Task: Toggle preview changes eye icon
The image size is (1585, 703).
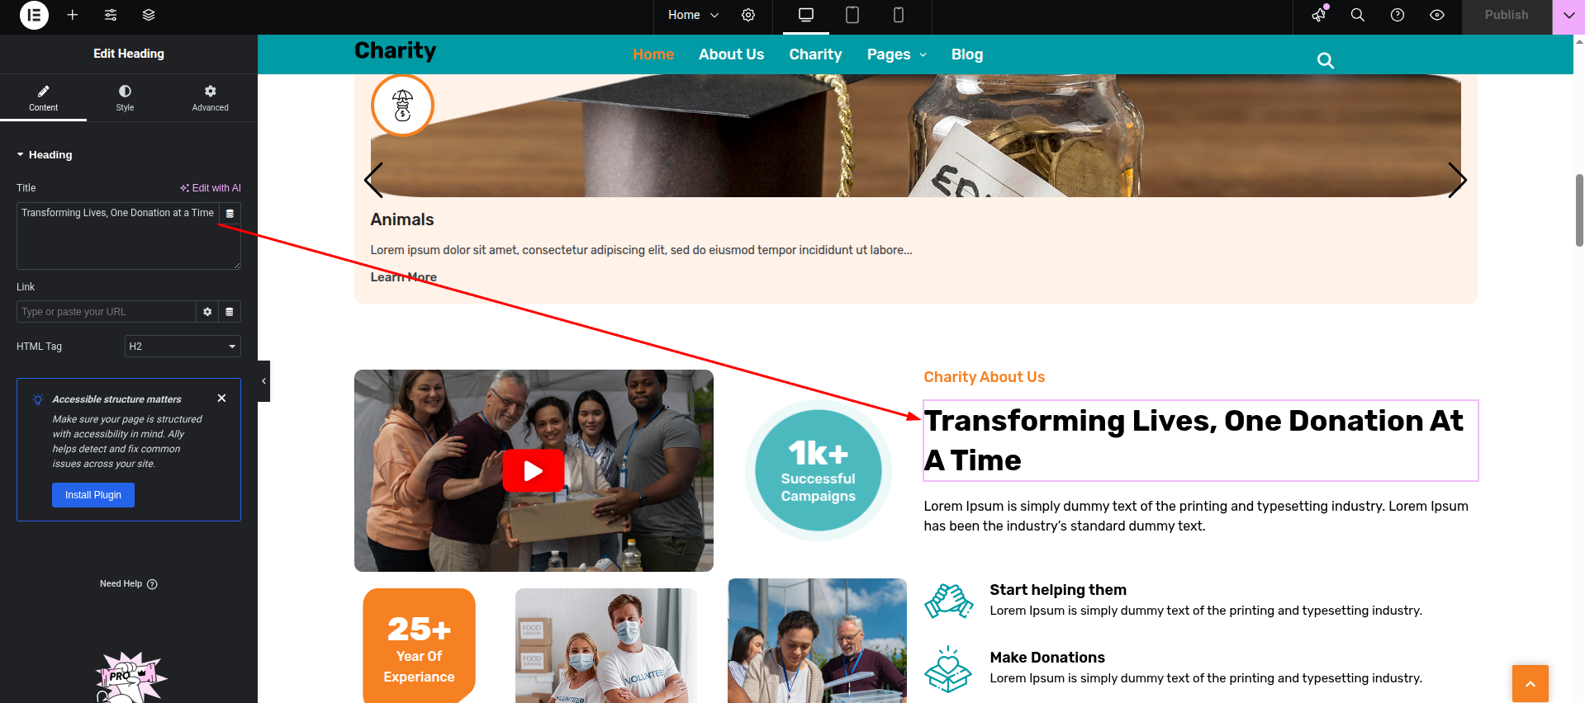Action: click(x=1437, y=15)
